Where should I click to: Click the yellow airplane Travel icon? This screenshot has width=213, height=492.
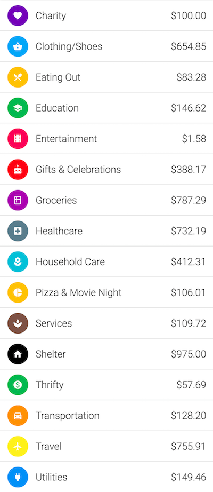click(x=18, y=446)
